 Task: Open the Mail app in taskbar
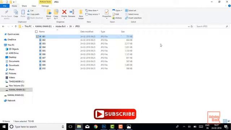pos(87,127)
